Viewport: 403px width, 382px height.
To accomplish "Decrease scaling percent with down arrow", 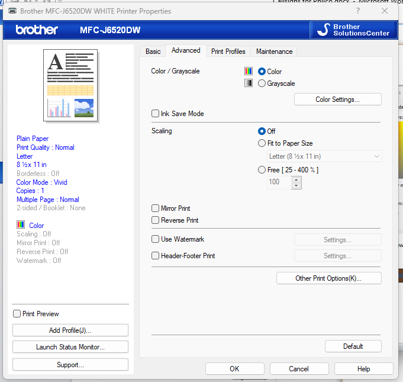I will [x=296, y=186].
